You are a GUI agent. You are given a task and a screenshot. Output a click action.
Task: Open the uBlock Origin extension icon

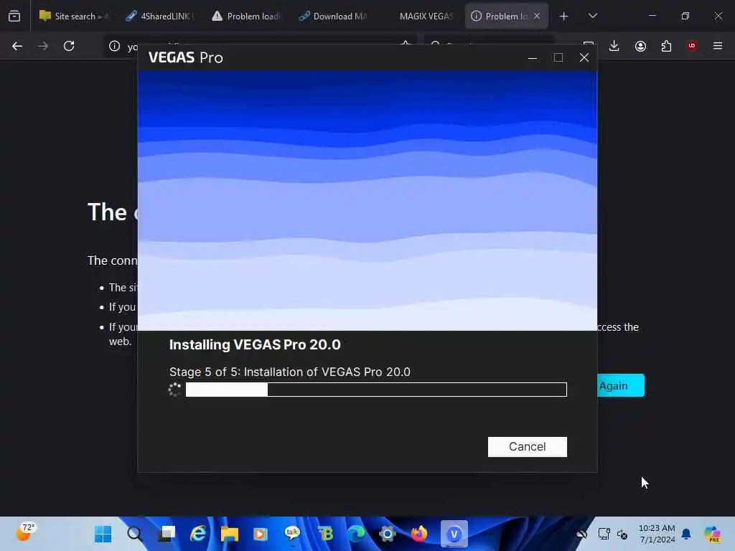692,46
